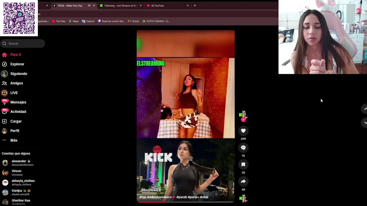Click the #fyp hashtag
This screenshot has width=367, height=206.
[143, 197]
